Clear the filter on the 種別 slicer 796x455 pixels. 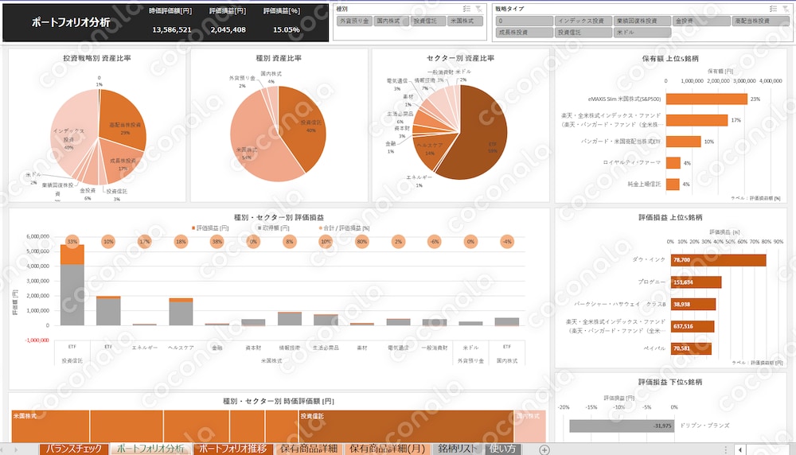[478, 9]
